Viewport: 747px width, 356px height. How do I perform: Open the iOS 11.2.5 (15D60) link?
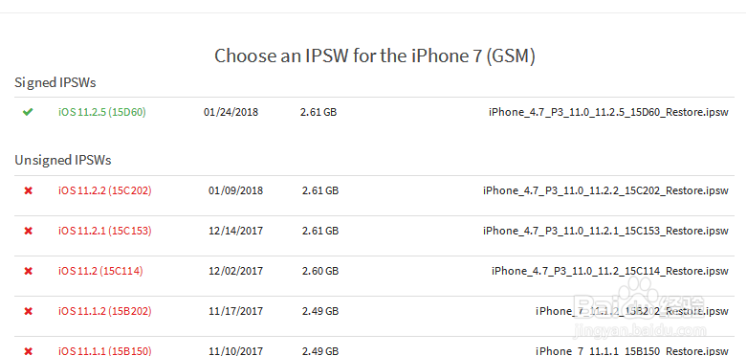click(102, 113)
